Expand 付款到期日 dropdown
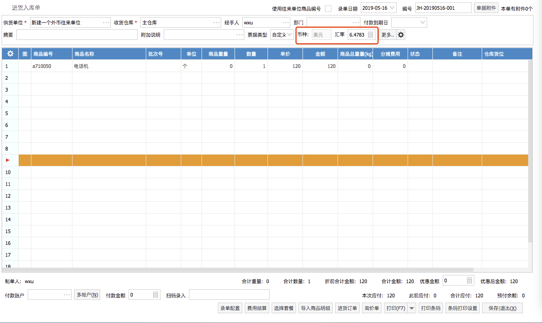The height and width of the screenshot is (323, 542). coord(422,22)
